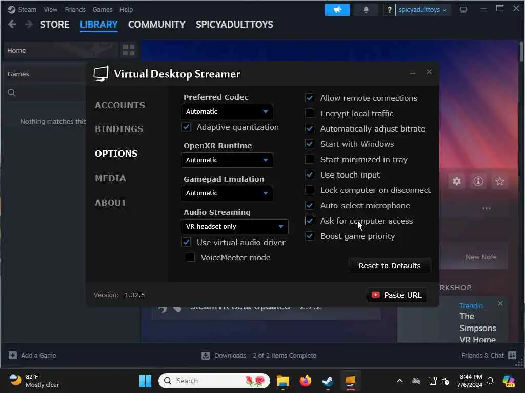
Task: Go to Steam STORE page
Action: (54, 25)
